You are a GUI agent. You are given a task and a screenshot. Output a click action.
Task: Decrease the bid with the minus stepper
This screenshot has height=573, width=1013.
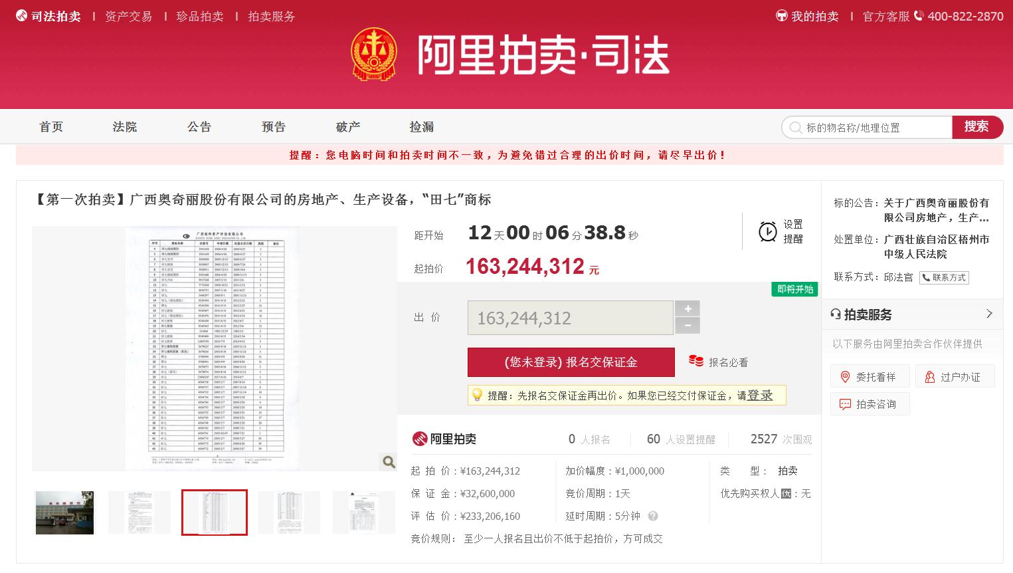tap(688, 326)
